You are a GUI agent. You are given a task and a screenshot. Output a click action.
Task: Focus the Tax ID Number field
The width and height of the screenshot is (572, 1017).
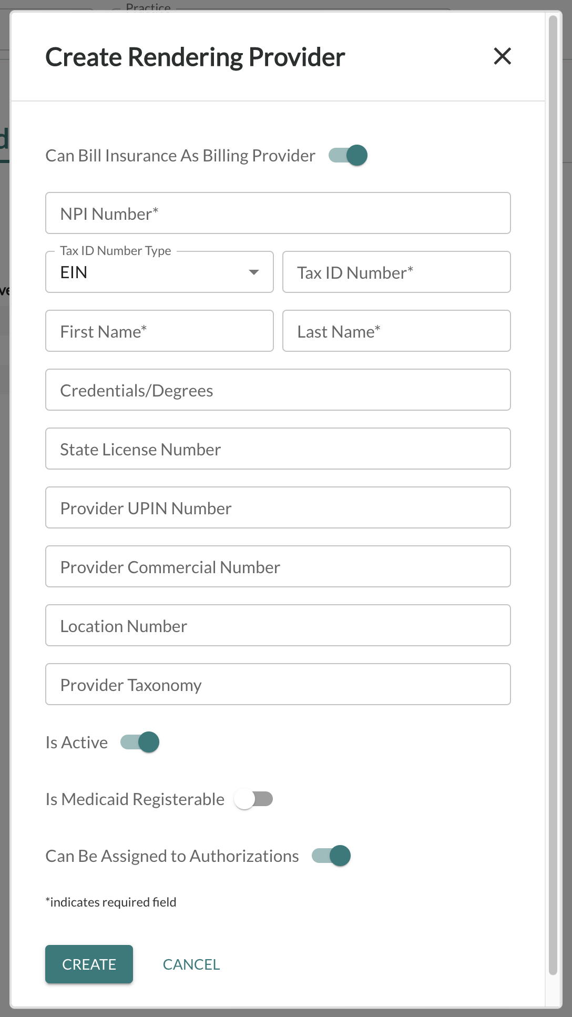point(396,272)
